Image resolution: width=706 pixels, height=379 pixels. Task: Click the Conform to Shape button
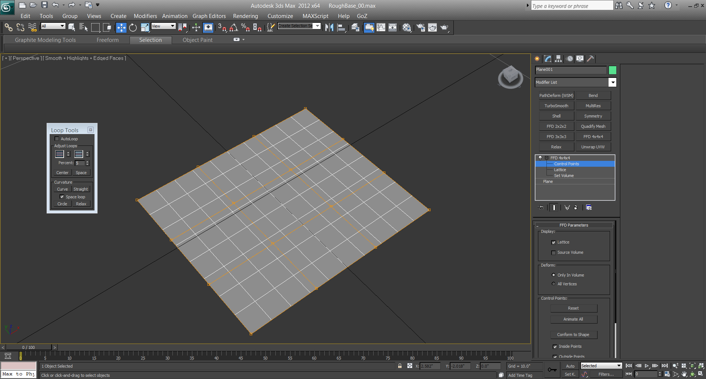pos(574,335)
